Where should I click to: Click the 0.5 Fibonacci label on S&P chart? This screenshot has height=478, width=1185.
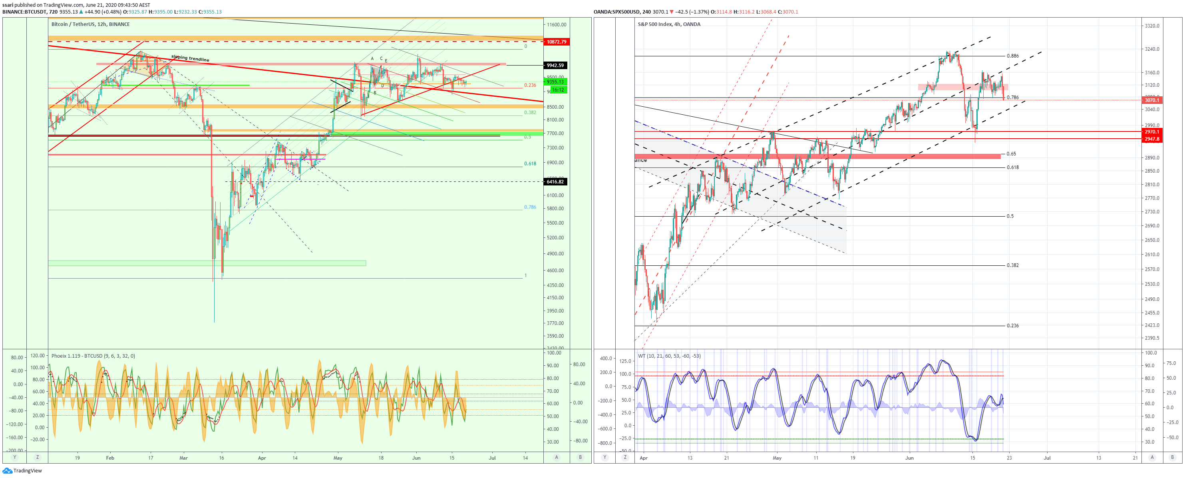click(x=1010, y=216)
